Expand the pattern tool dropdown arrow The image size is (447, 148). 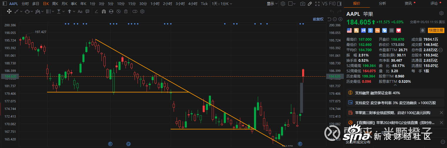coord(42,11)
